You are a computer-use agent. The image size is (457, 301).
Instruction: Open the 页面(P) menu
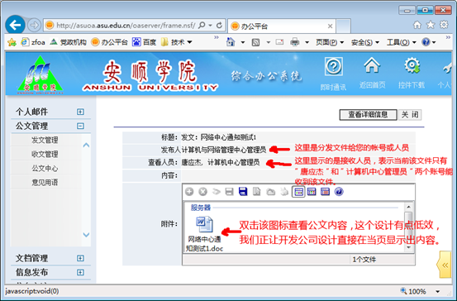point(330,42)
